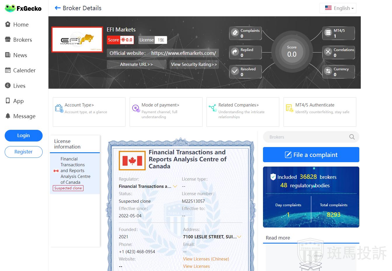Click the MT4/5 server icon
The width and height of the screenshot is (392, 271).
pos(328,33)
